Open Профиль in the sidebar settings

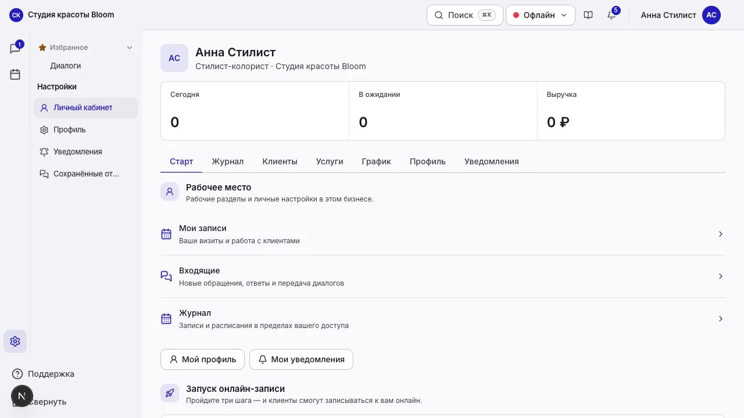tap(86, 129)
